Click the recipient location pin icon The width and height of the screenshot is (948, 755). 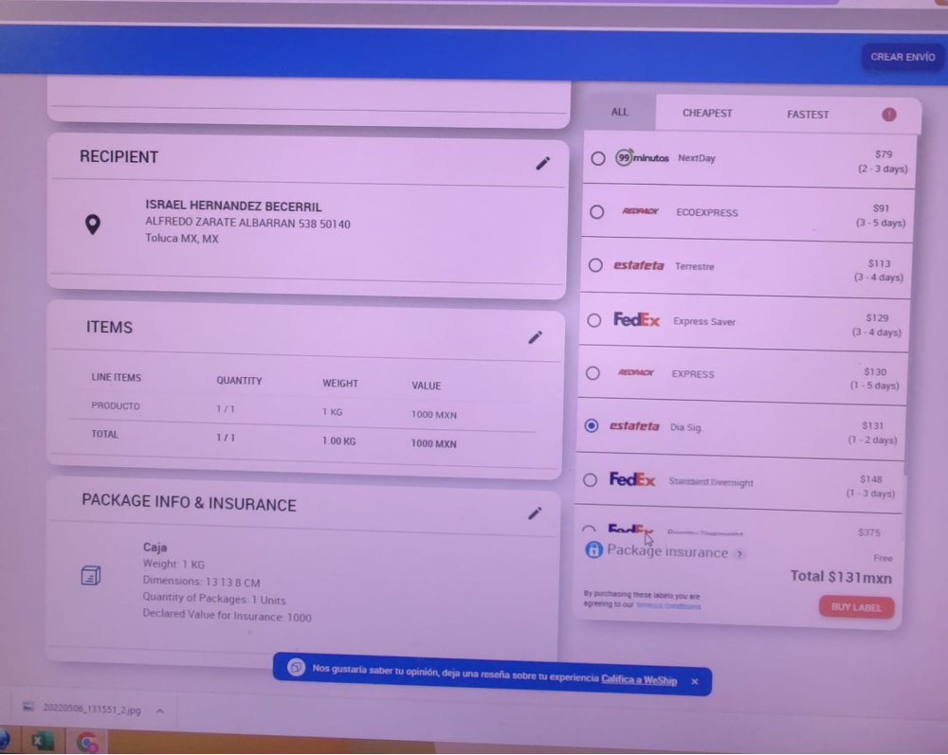point(92,225)
